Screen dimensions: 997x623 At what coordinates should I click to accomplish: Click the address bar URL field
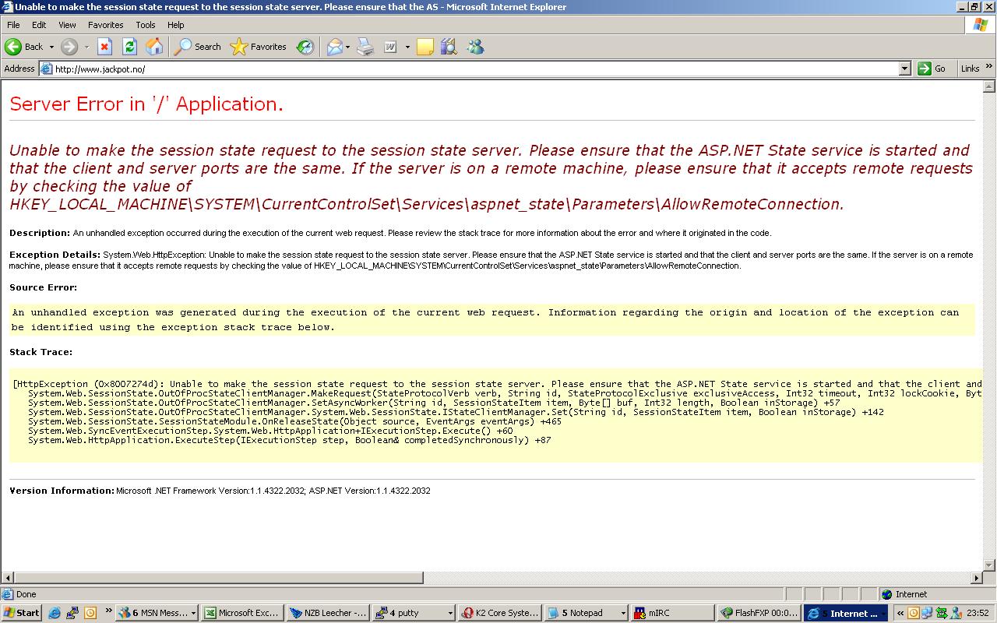475,69
